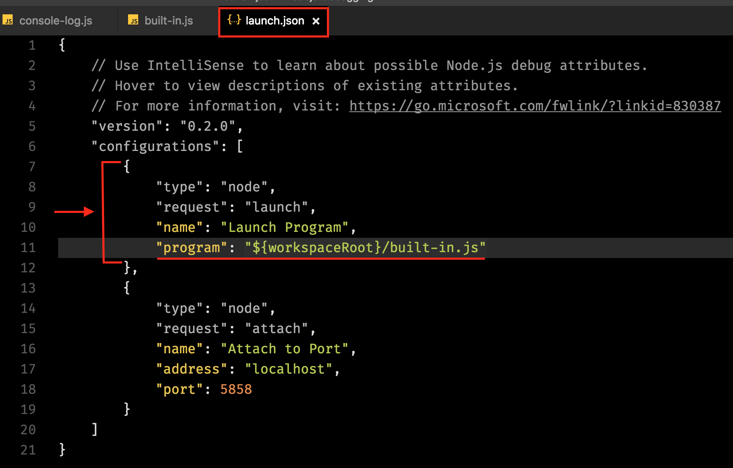Click the JS icon of built-in.js
Screen dimensions: 733x468
pos(134,20)
